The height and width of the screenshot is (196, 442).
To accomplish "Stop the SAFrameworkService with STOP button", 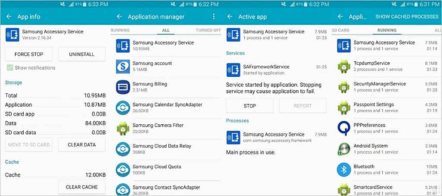I will (250, 106).
